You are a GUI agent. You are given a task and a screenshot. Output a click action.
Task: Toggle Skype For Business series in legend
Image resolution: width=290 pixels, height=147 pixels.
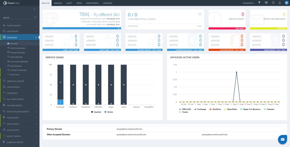[x=250, y=109]
